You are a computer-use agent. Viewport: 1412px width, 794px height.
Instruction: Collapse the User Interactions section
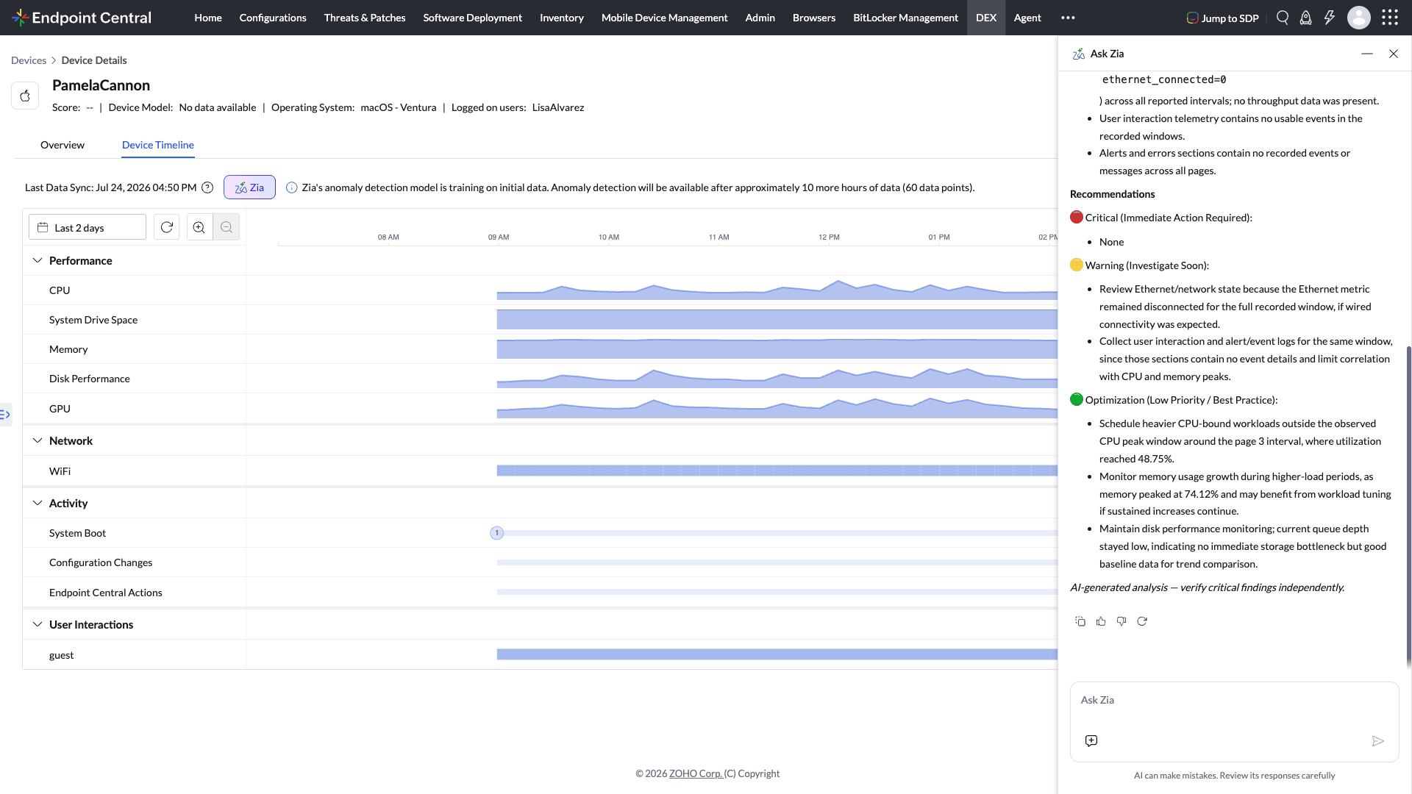click(x=38, y=624)
